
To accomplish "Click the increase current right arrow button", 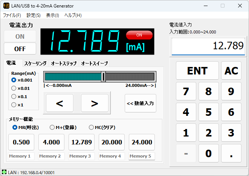I will coord(95,103).
